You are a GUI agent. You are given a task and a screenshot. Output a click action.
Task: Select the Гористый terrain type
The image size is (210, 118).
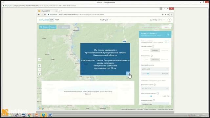coord(164,50)
